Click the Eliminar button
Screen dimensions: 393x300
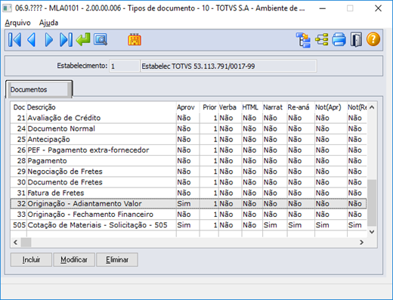117,259
